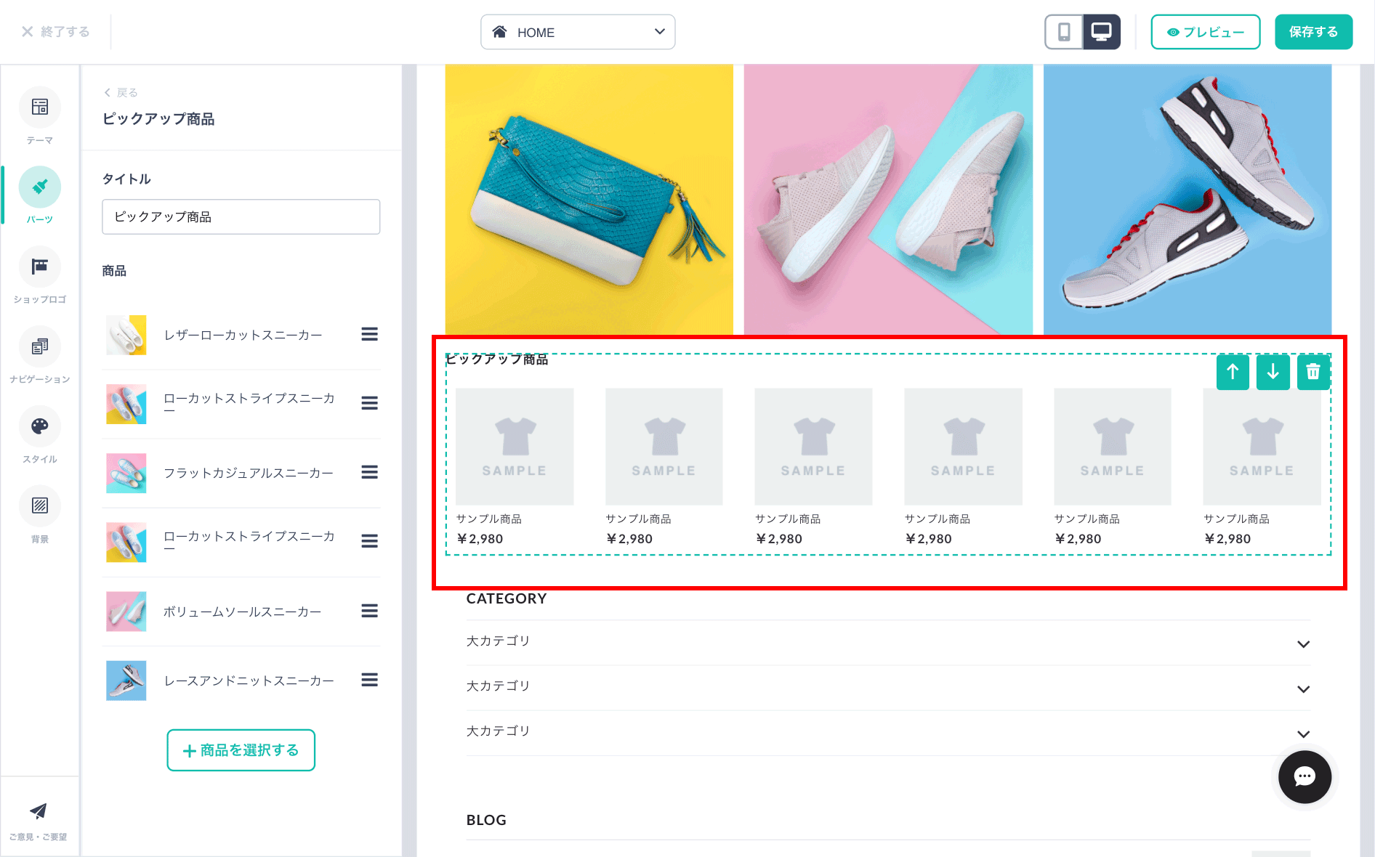Click the gray running shoes image
Viewport: 1375px width, 857px height.
pos(1187,200)
